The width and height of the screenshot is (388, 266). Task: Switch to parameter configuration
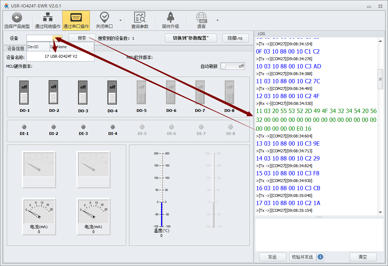191,38
